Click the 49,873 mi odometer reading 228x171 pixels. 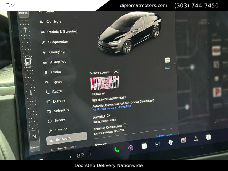point(98,94)
